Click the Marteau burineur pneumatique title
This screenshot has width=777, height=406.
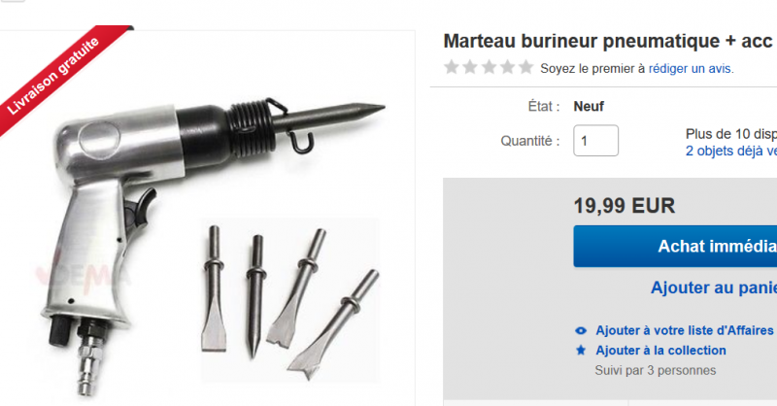pyautogui.click(x=610, y=41)
